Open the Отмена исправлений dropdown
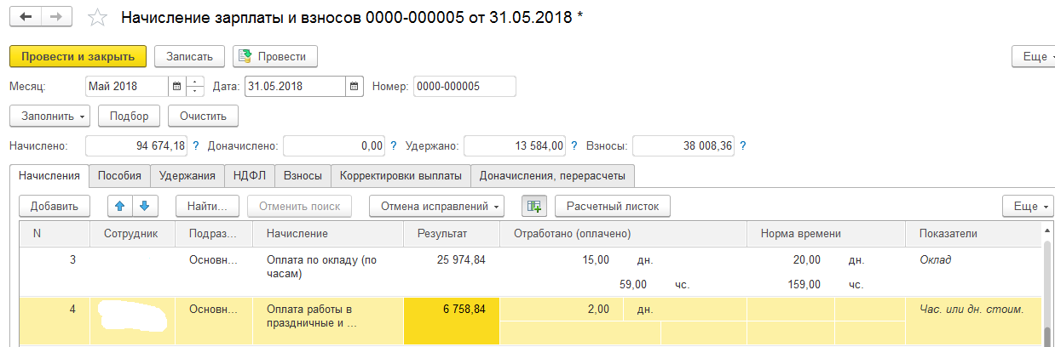Viewport: 1055px width, 347px height. (436, 206)
